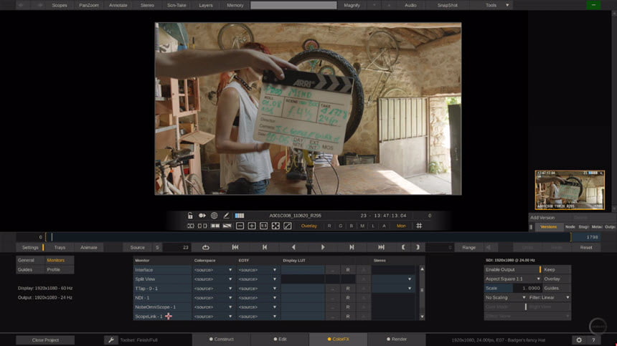
Task: Set viewer zoom to 1:1
Action: [x=263, y=226]
